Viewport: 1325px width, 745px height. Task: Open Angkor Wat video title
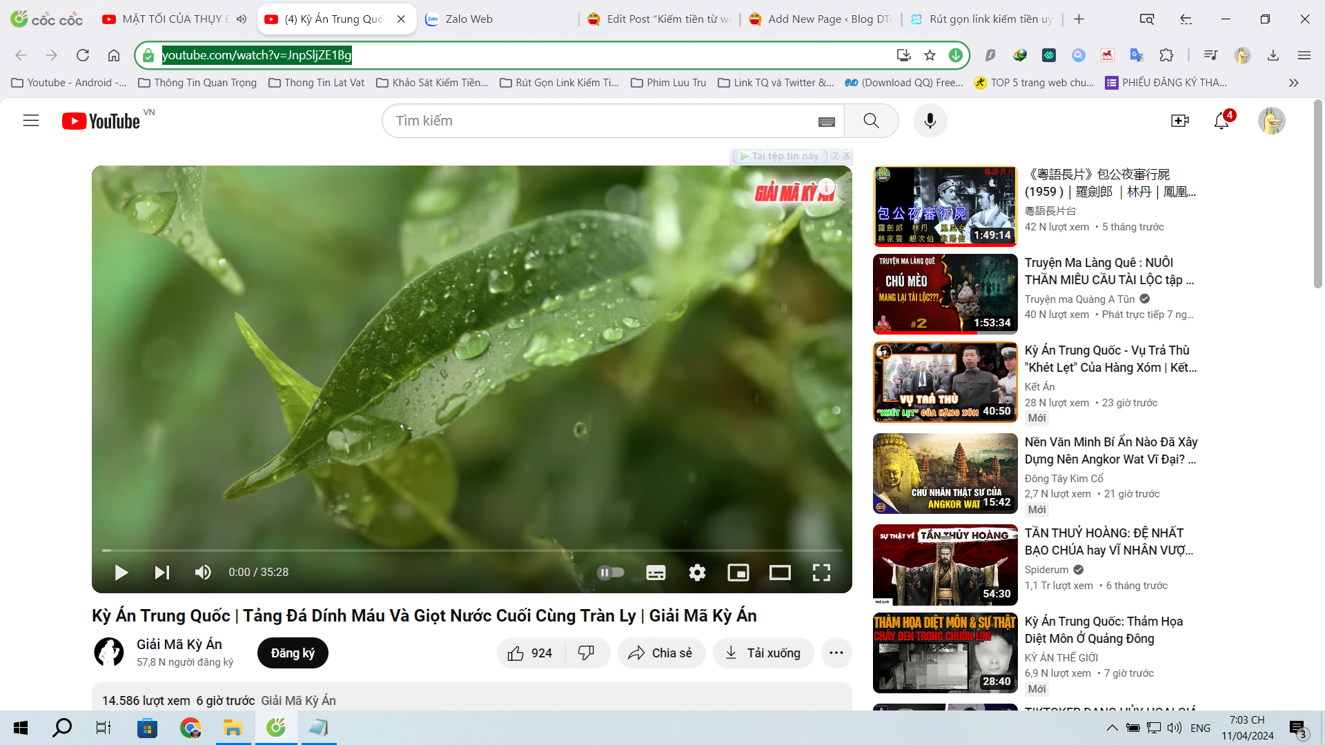pyautogui.click(x=1111, y=450)
